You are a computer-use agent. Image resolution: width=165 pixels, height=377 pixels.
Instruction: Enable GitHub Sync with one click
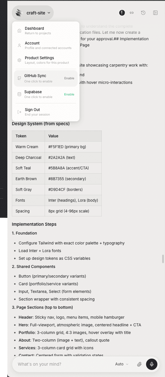(x=69, y=78)
